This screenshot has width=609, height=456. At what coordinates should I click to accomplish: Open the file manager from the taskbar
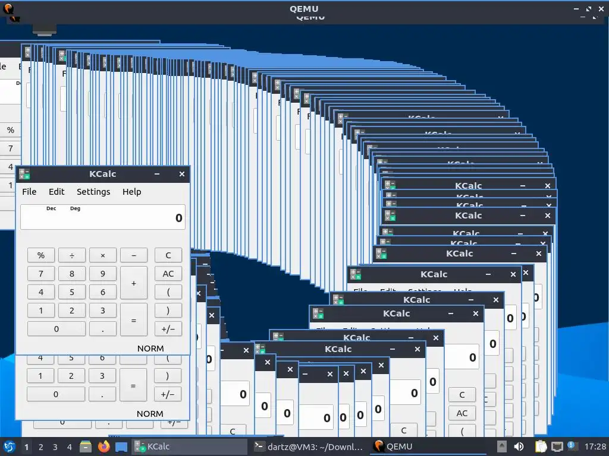(86, 446)
